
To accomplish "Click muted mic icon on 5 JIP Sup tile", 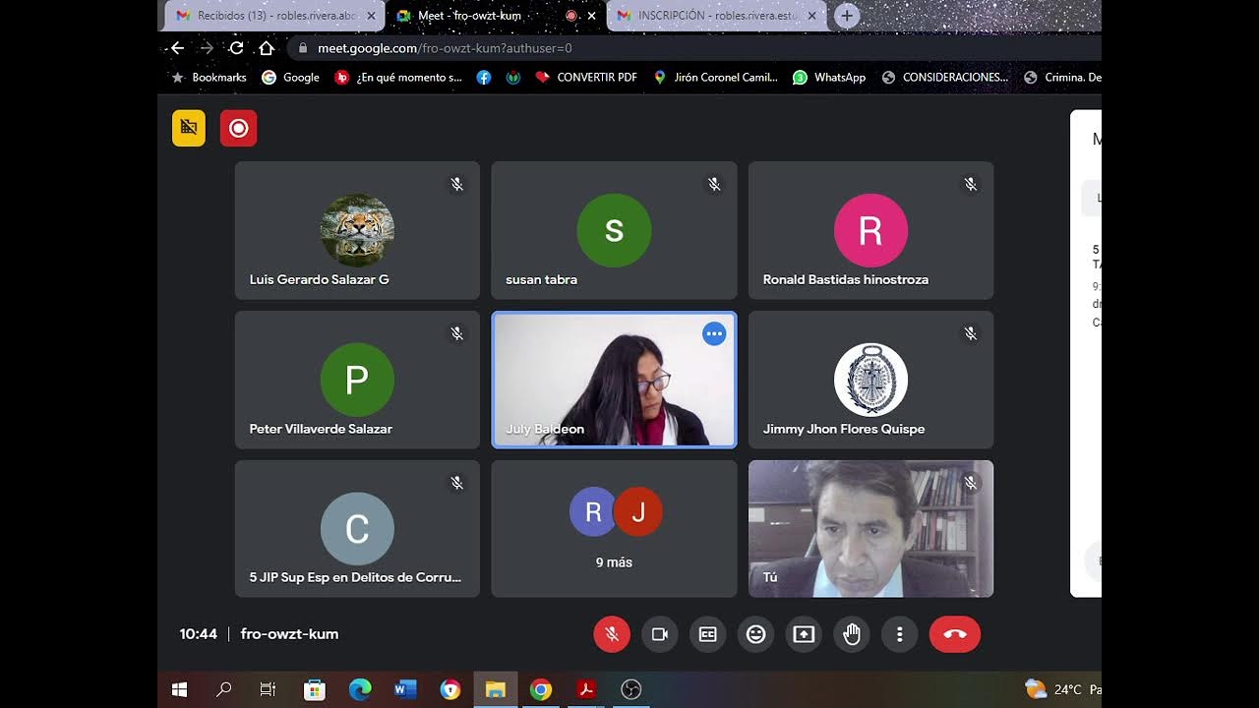I will (457, 483).
